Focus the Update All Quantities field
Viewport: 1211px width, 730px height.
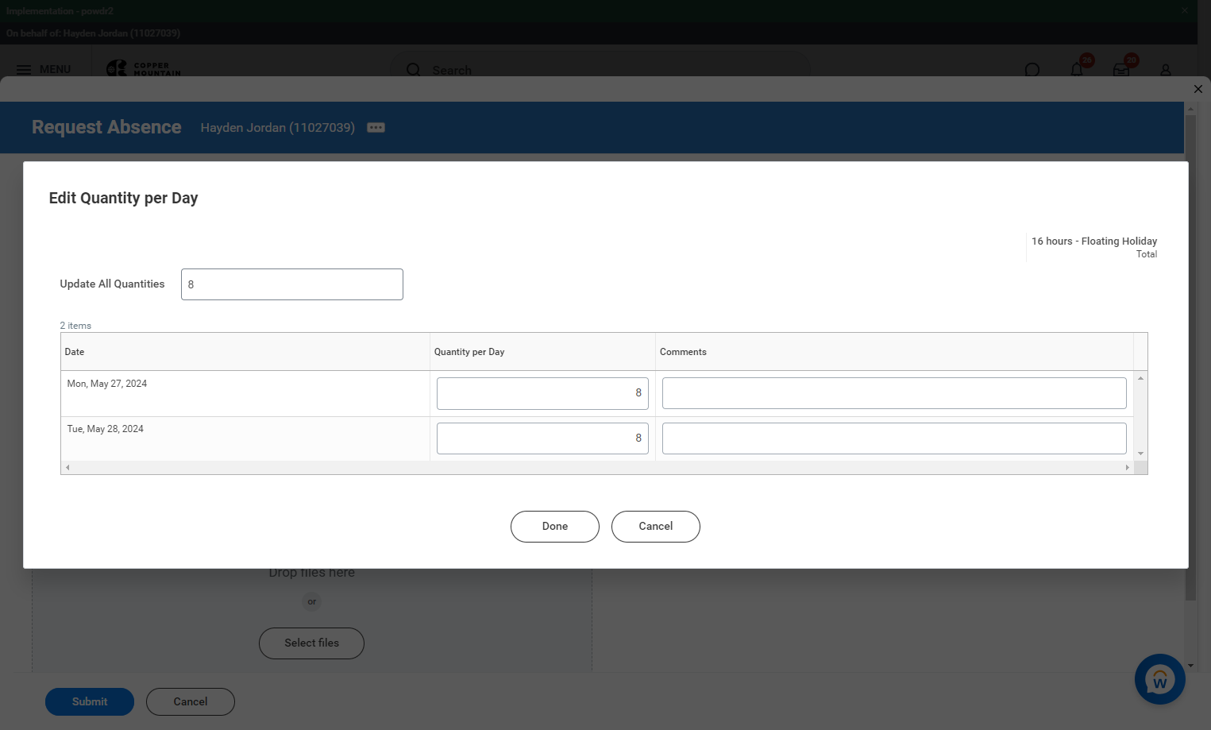tap(292, 284)
